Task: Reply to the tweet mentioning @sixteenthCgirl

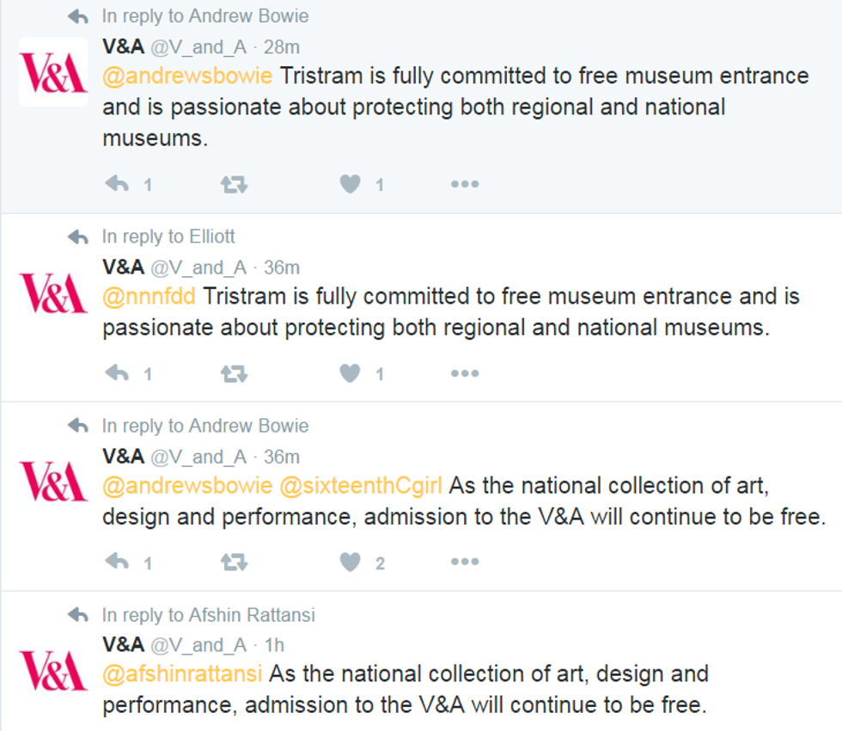Action: pyautogui.click(x=117, y=562)
